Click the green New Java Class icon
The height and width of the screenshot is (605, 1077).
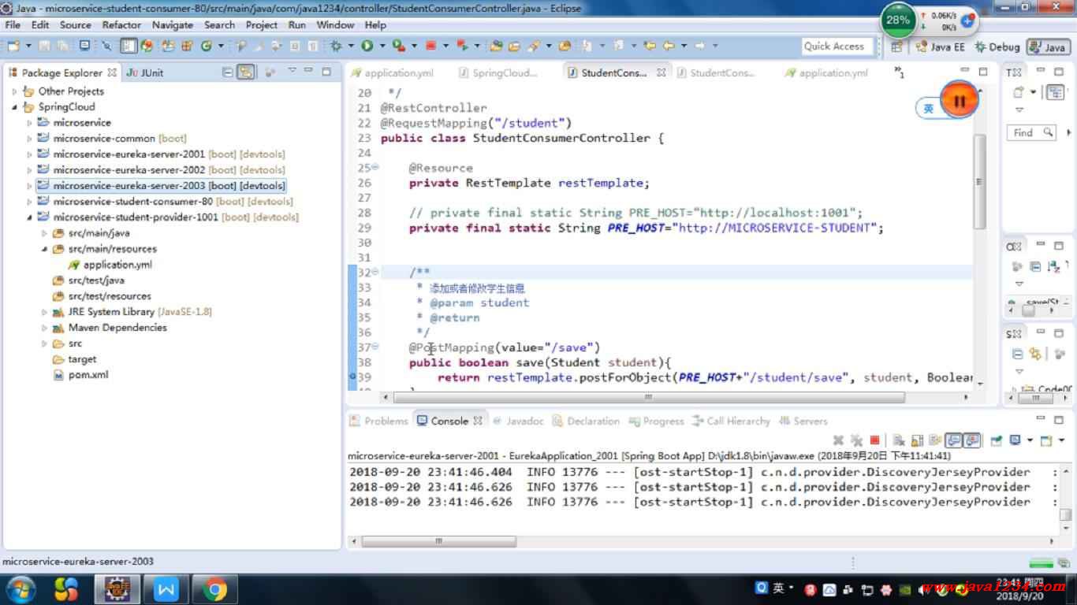tap(207, 46)
